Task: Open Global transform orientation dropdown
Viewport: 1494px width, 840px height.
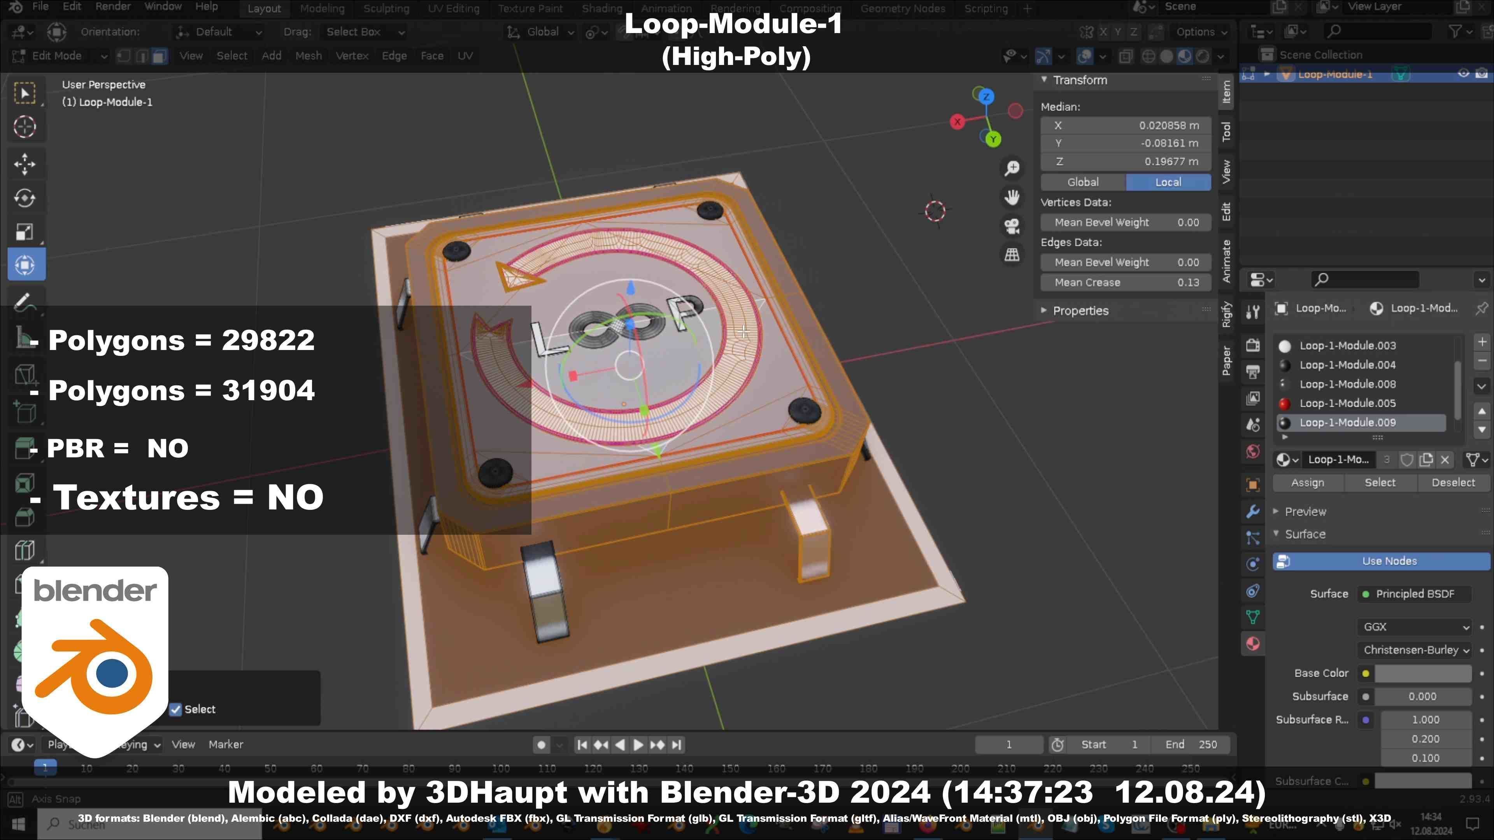Action: pyautogui.click(x=540, y=32)
